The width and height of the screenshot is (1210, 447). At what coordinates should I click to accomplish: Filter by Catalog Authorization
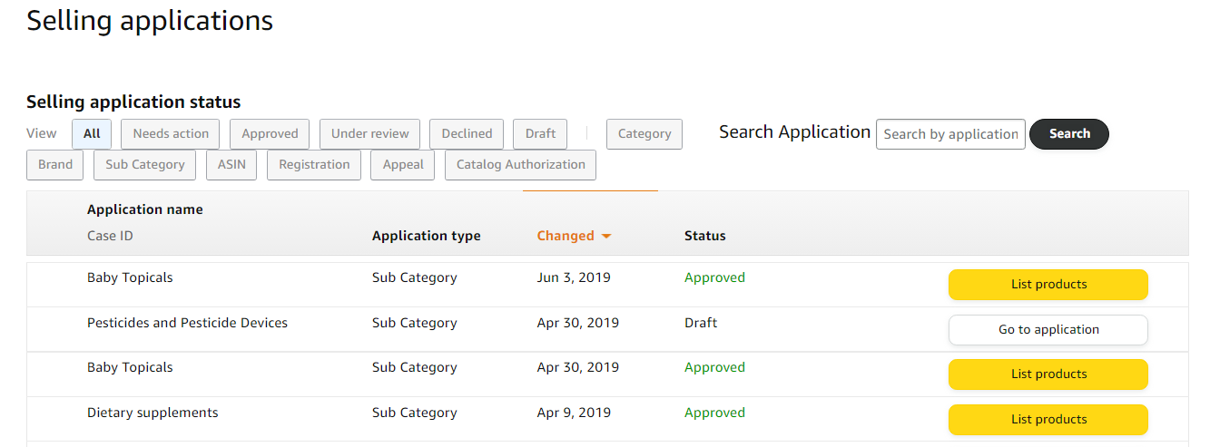pos(520,165)
